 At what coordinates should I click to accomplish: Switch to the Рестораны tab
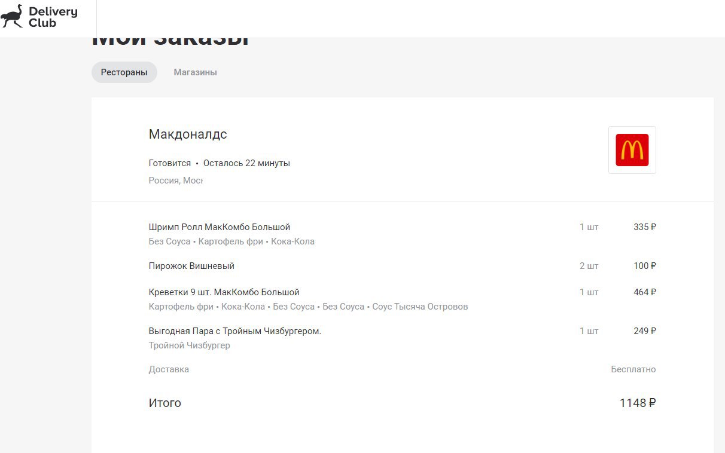coord(124,72)
